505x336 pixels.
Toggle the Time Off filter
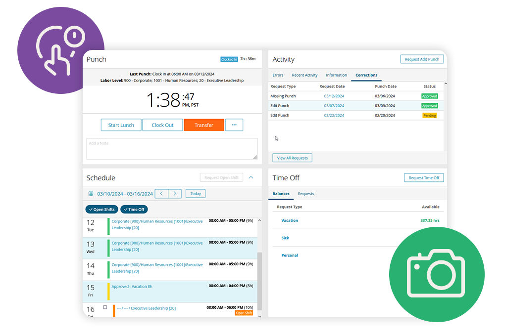click(x=134, y=210)
